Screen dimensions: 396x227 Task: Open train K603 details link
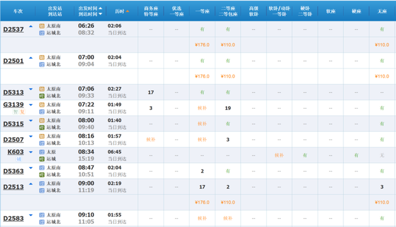coord(15,152)
